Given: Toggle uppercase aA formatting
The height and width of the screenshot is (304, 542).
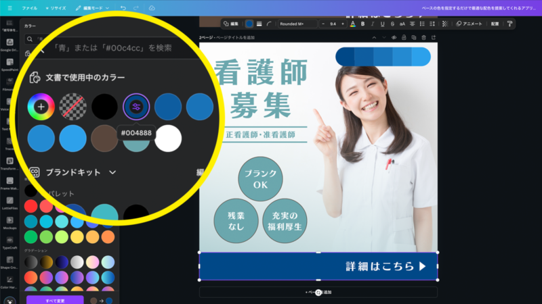Looking at the screenshot, I should pos(402,24).
